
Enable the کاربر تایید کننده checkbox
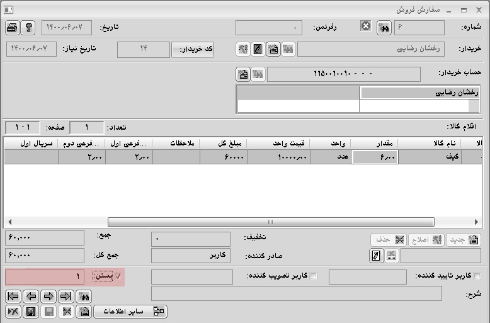pyautogui.click(x=477, y=276)
